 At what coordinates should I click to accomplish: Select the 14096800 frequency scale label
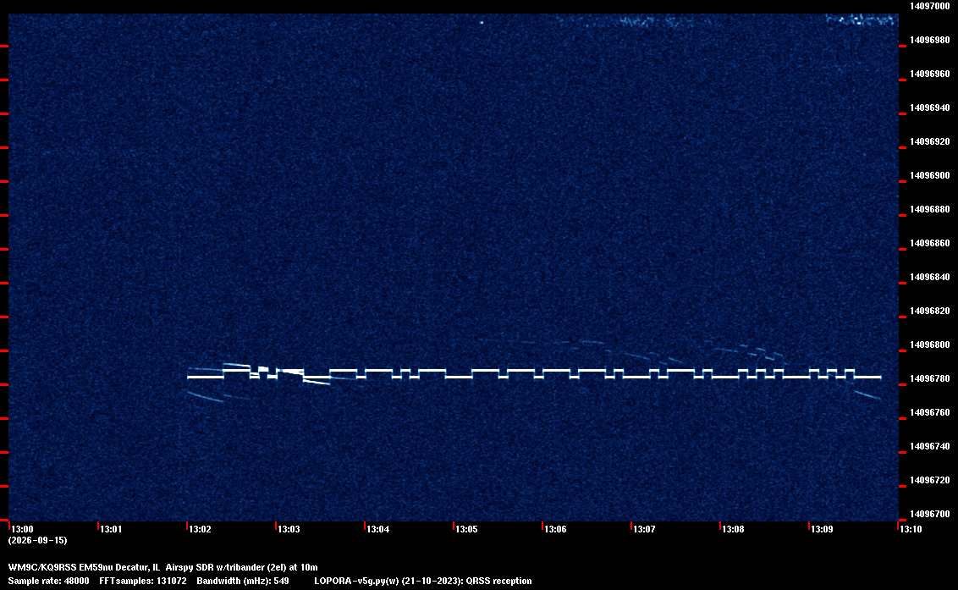pyautogui.click(x=930, y=345)
